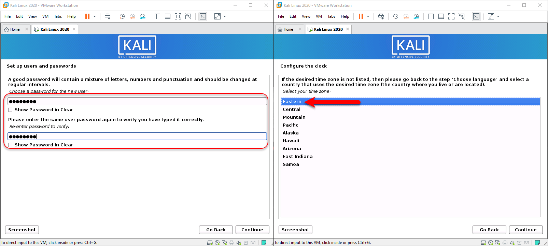
Task: Check the second Show Password in Clear box
Action: coord(10,145)
